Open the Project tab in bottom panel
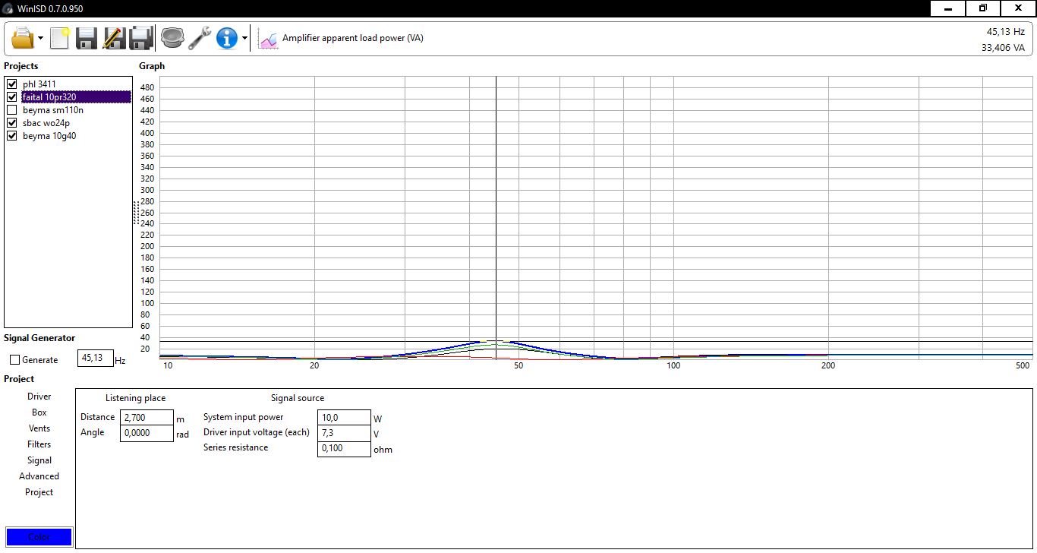Viewport: 1037px width, 553px height. [39, 492]
